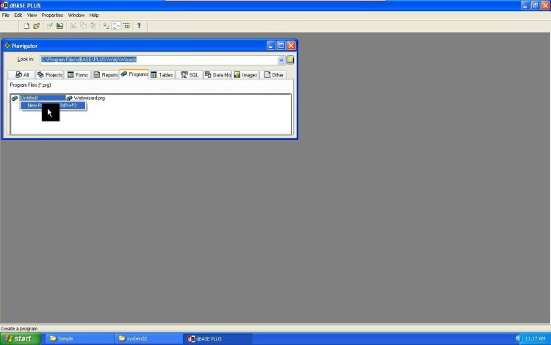551x345 pixels.
Task: Click the dBASE PLUS title bar icon
Action: 4,5
